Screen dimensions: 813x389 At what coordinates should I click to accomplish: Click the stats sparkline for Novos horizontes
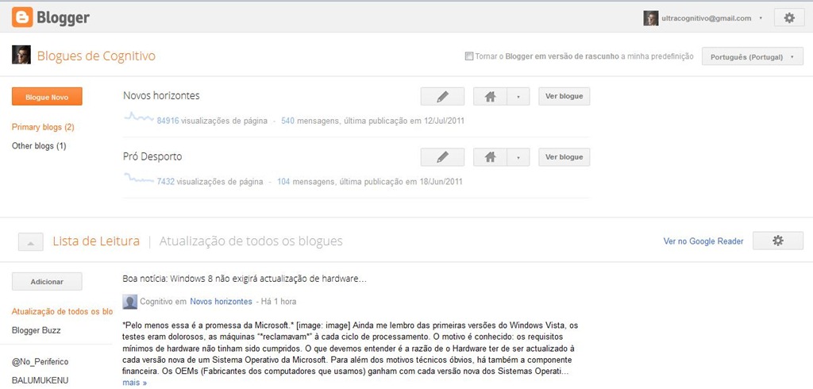click(139, 117)
